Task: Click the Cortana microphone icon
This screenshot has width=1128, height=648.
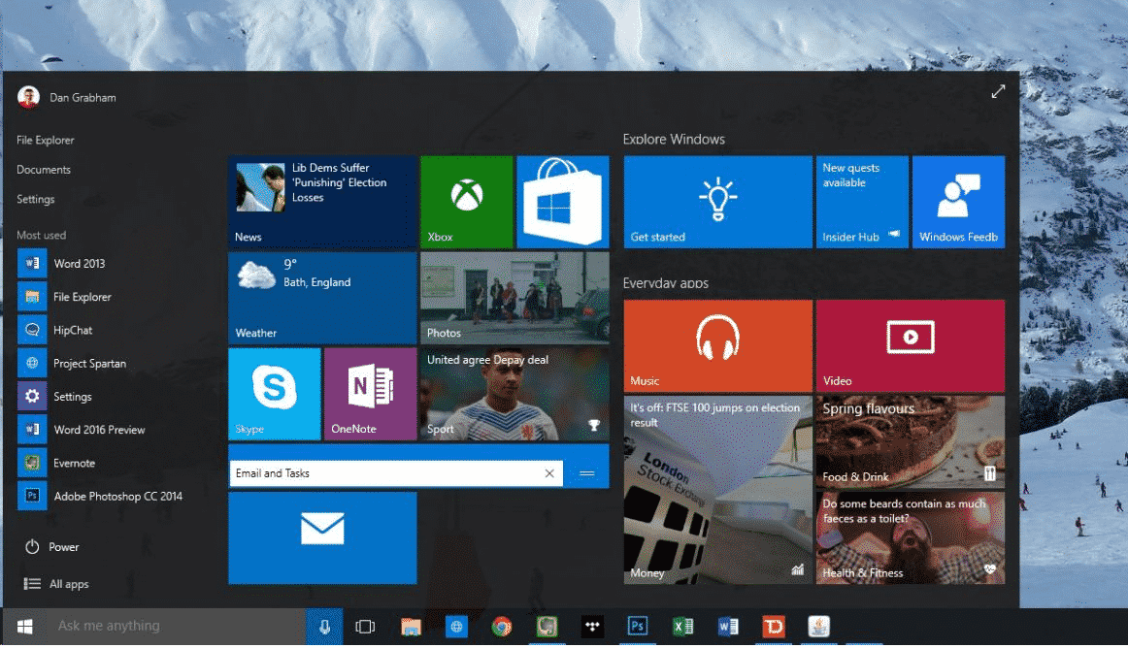Action: tap(324, 627)
